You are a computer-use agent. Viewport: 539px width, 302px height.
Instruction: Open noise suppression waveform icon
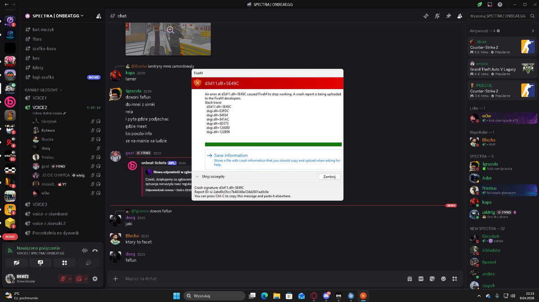point(84,250)
